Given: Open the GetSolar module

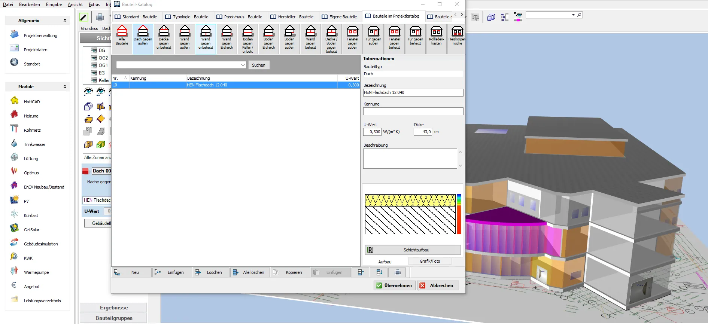Looking at the screenshot, I should pos(31,230).
